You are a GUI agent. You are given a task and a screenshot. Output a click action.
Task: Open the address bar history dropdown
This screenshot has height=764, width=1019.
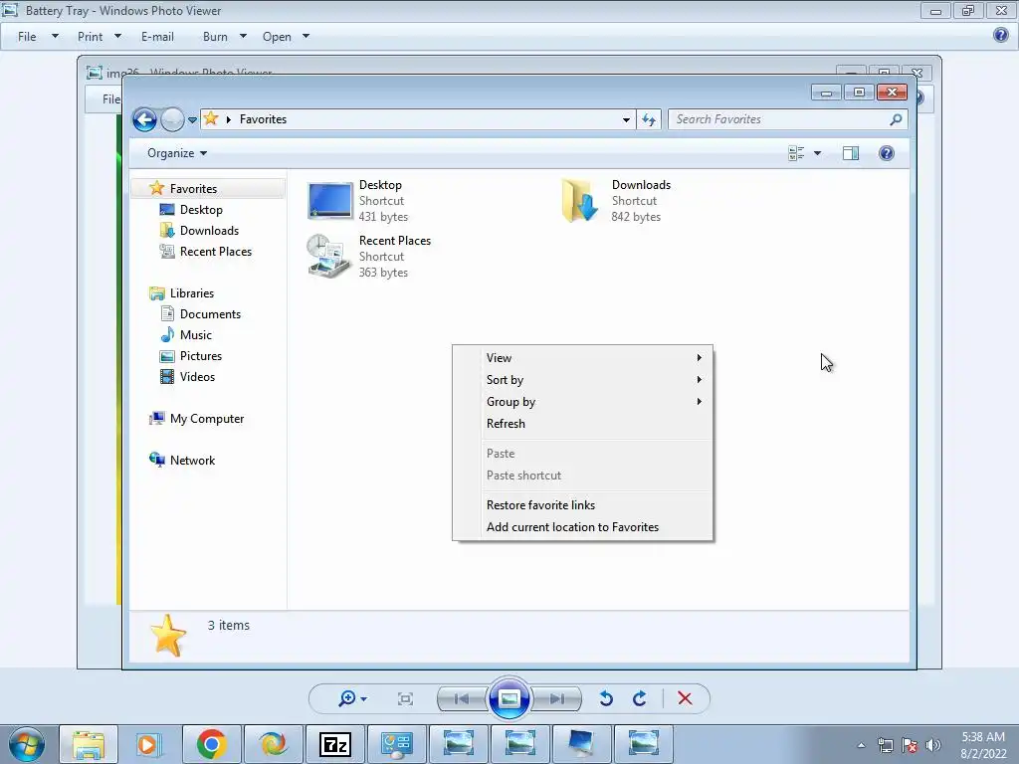(626, 119)
